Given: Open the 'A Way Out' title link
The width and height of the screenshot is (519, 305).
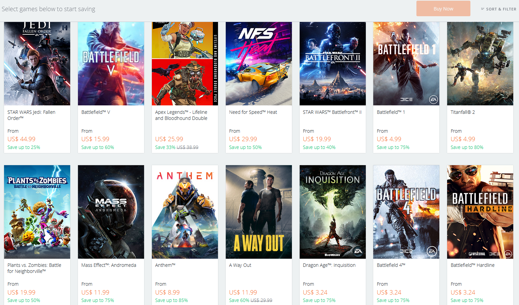Looking at the screenshot, I should tap(240, 265).
